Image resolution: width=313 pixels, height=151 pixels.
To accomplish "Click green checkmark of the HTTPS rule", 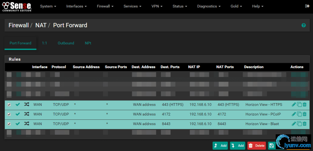I will [x=18, y=104].
